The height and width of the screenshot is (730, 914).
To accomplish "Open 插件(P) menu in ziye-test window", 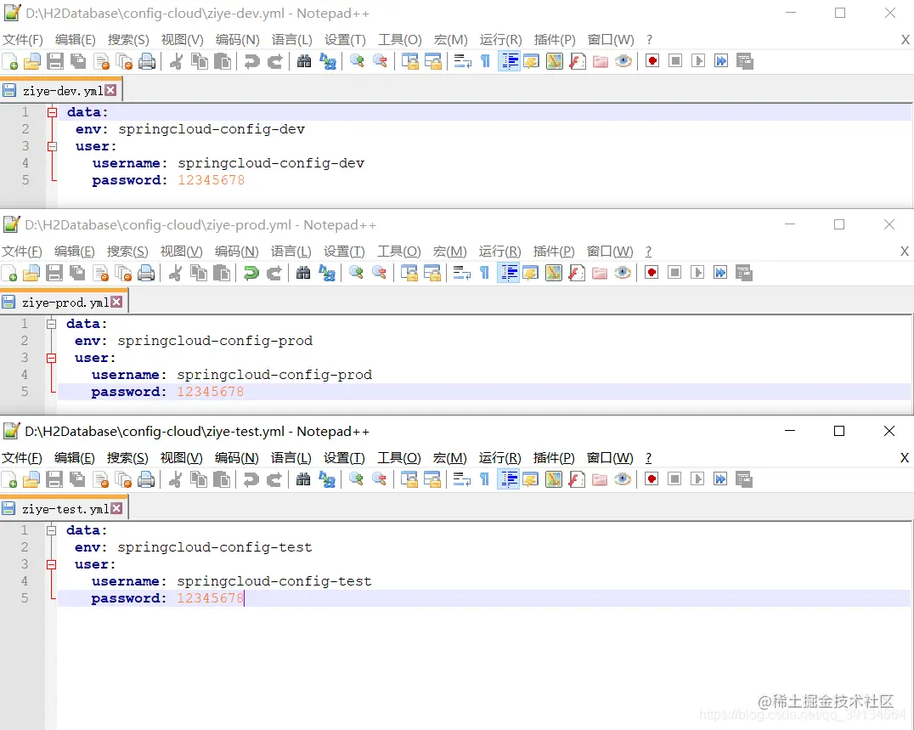I will [x=554, y=458].
